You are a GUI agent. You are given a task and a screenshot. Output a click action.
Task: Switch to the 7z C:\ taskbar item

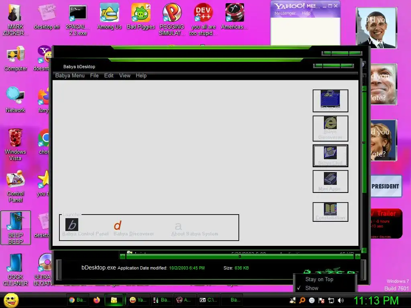point(208,300)
